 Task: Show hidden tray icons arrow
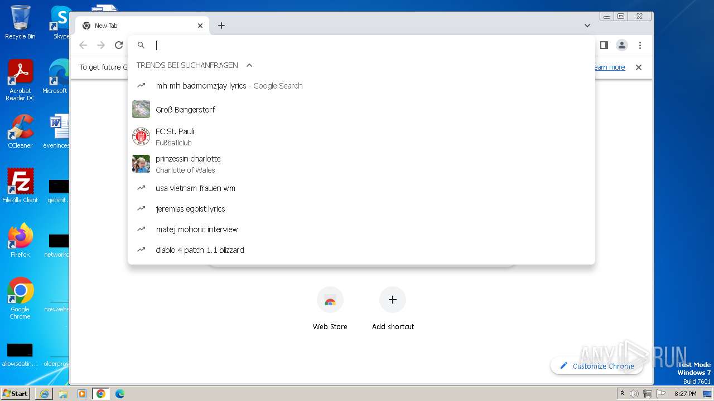click(x=622, y=394)
